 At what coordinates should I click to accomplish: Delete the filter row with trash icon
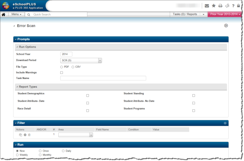pyautogui.click(x=29, y=135)
